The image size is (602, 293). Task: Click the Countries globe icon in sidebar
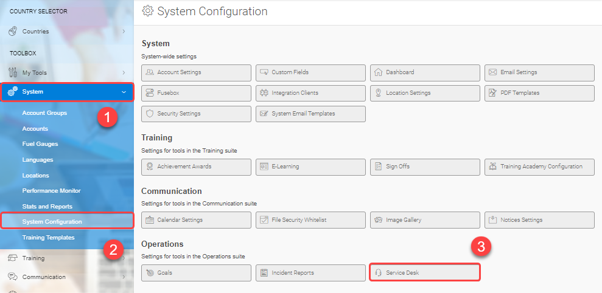pos(12,31)
